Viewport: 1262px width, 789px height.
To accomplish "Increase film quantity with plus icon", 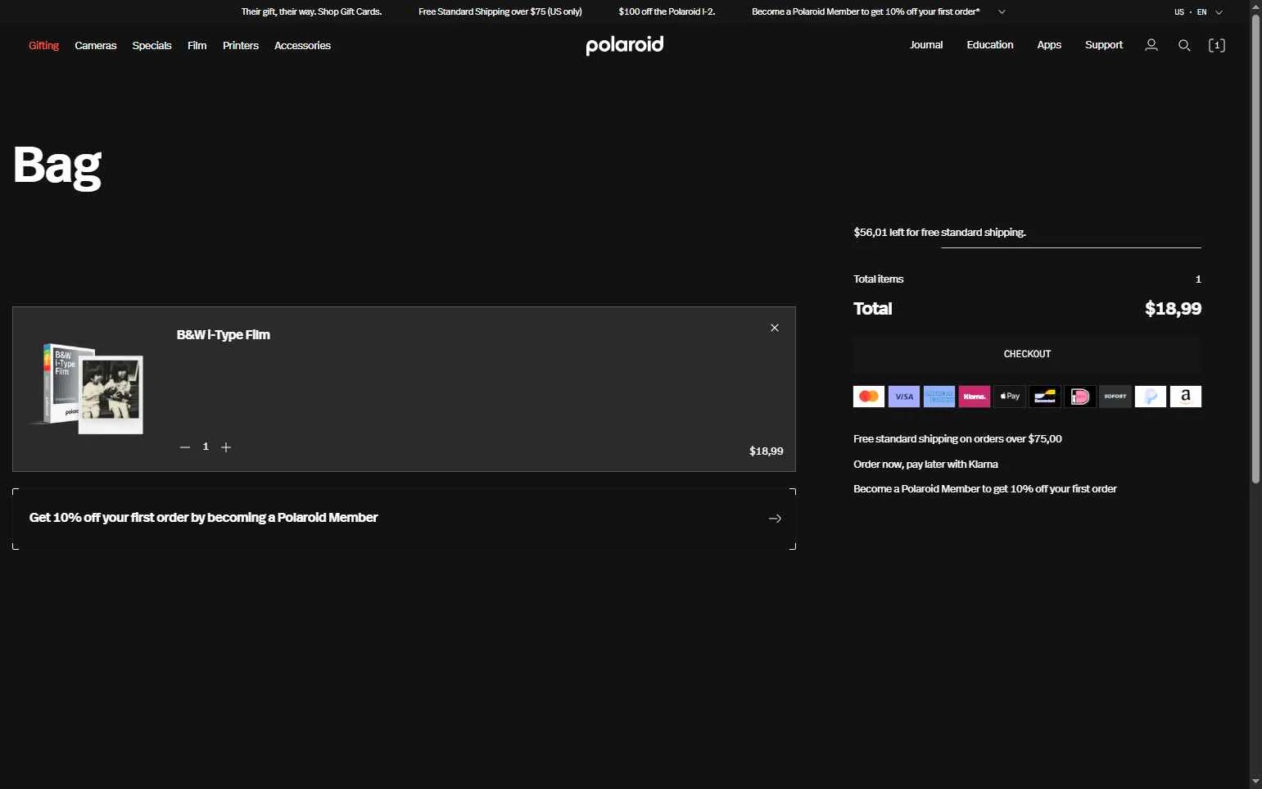I will pyautogui.click(x=226, y=447).
